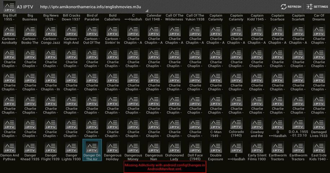
Task: Select the Big Bluff 1955 label
Action: point(9,17)
